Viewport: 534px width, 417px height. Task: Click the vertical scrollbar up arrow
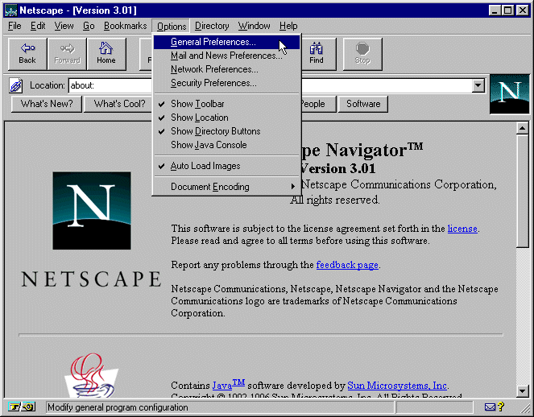522,128
